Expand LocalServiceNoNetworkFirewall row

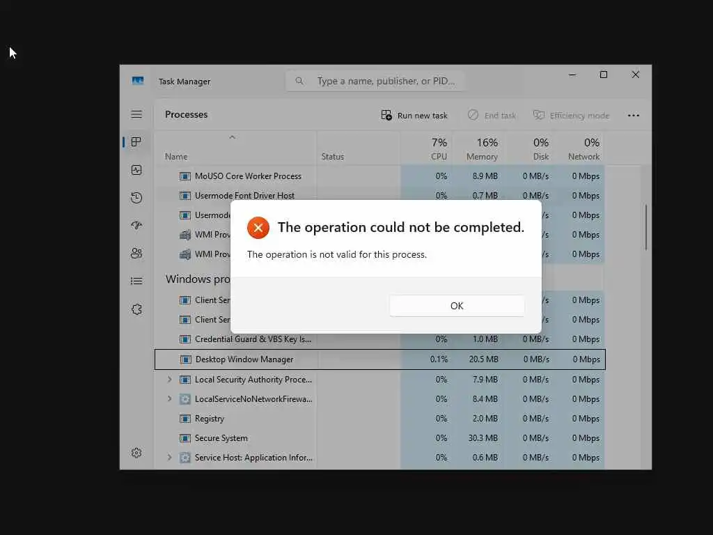click(x=170, y=399)
